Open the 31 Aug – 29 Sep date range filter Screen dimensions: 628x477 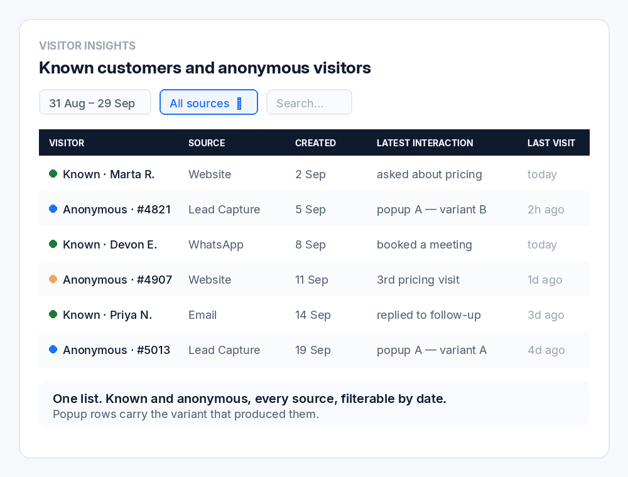[x=95, y=102]
